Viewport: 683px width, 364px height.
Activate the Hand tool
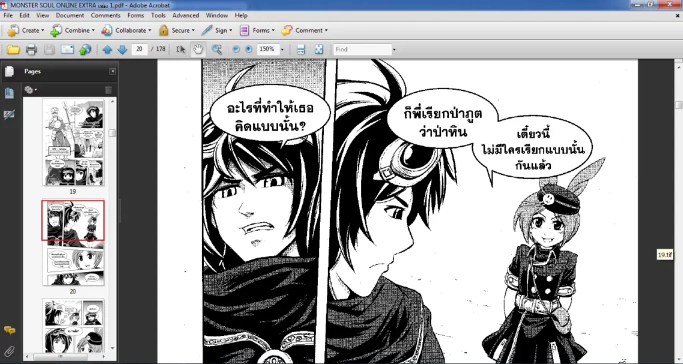coord(198,49)
